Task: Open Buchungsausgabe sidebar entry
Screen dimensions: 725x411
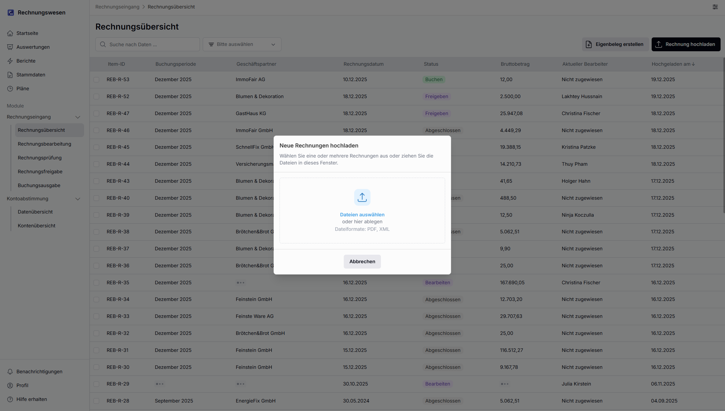Action: tap(39, 186)
